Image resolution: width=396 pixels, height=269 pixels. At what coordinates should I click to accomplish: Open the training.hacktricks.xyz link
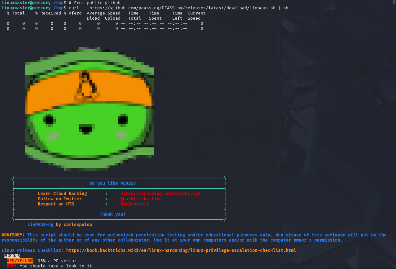(161, 194)
